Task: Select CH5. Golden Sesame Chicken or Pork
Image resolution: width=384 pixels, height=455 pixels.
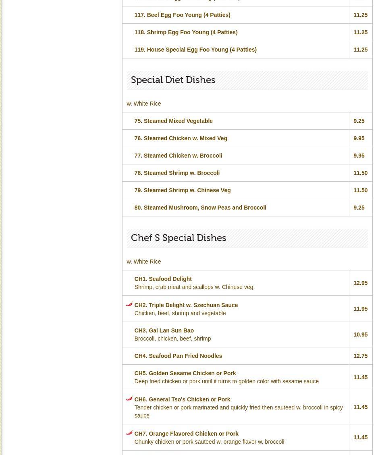Action: tap(185, 373)
